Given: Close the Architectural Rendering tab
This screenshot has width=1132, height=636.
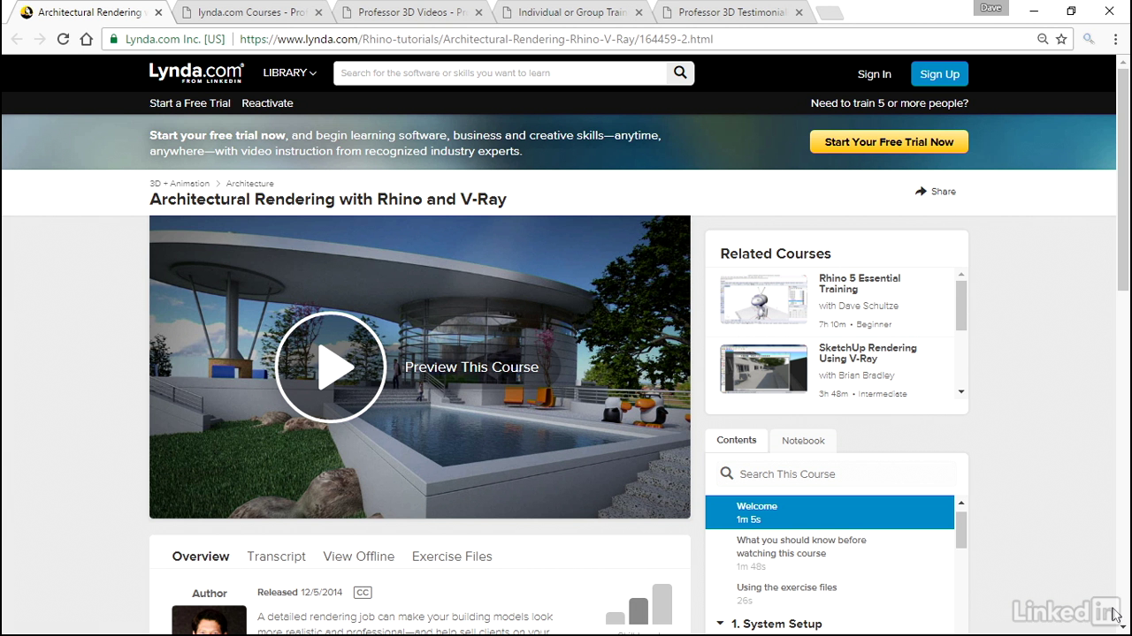Looking at the screenshot, I should [x=158, y=12].
